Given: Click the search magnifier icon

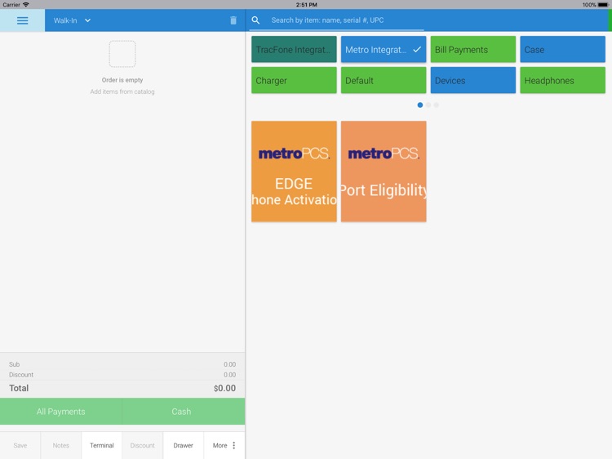Looking at the screenshot, I should [255, 20].
